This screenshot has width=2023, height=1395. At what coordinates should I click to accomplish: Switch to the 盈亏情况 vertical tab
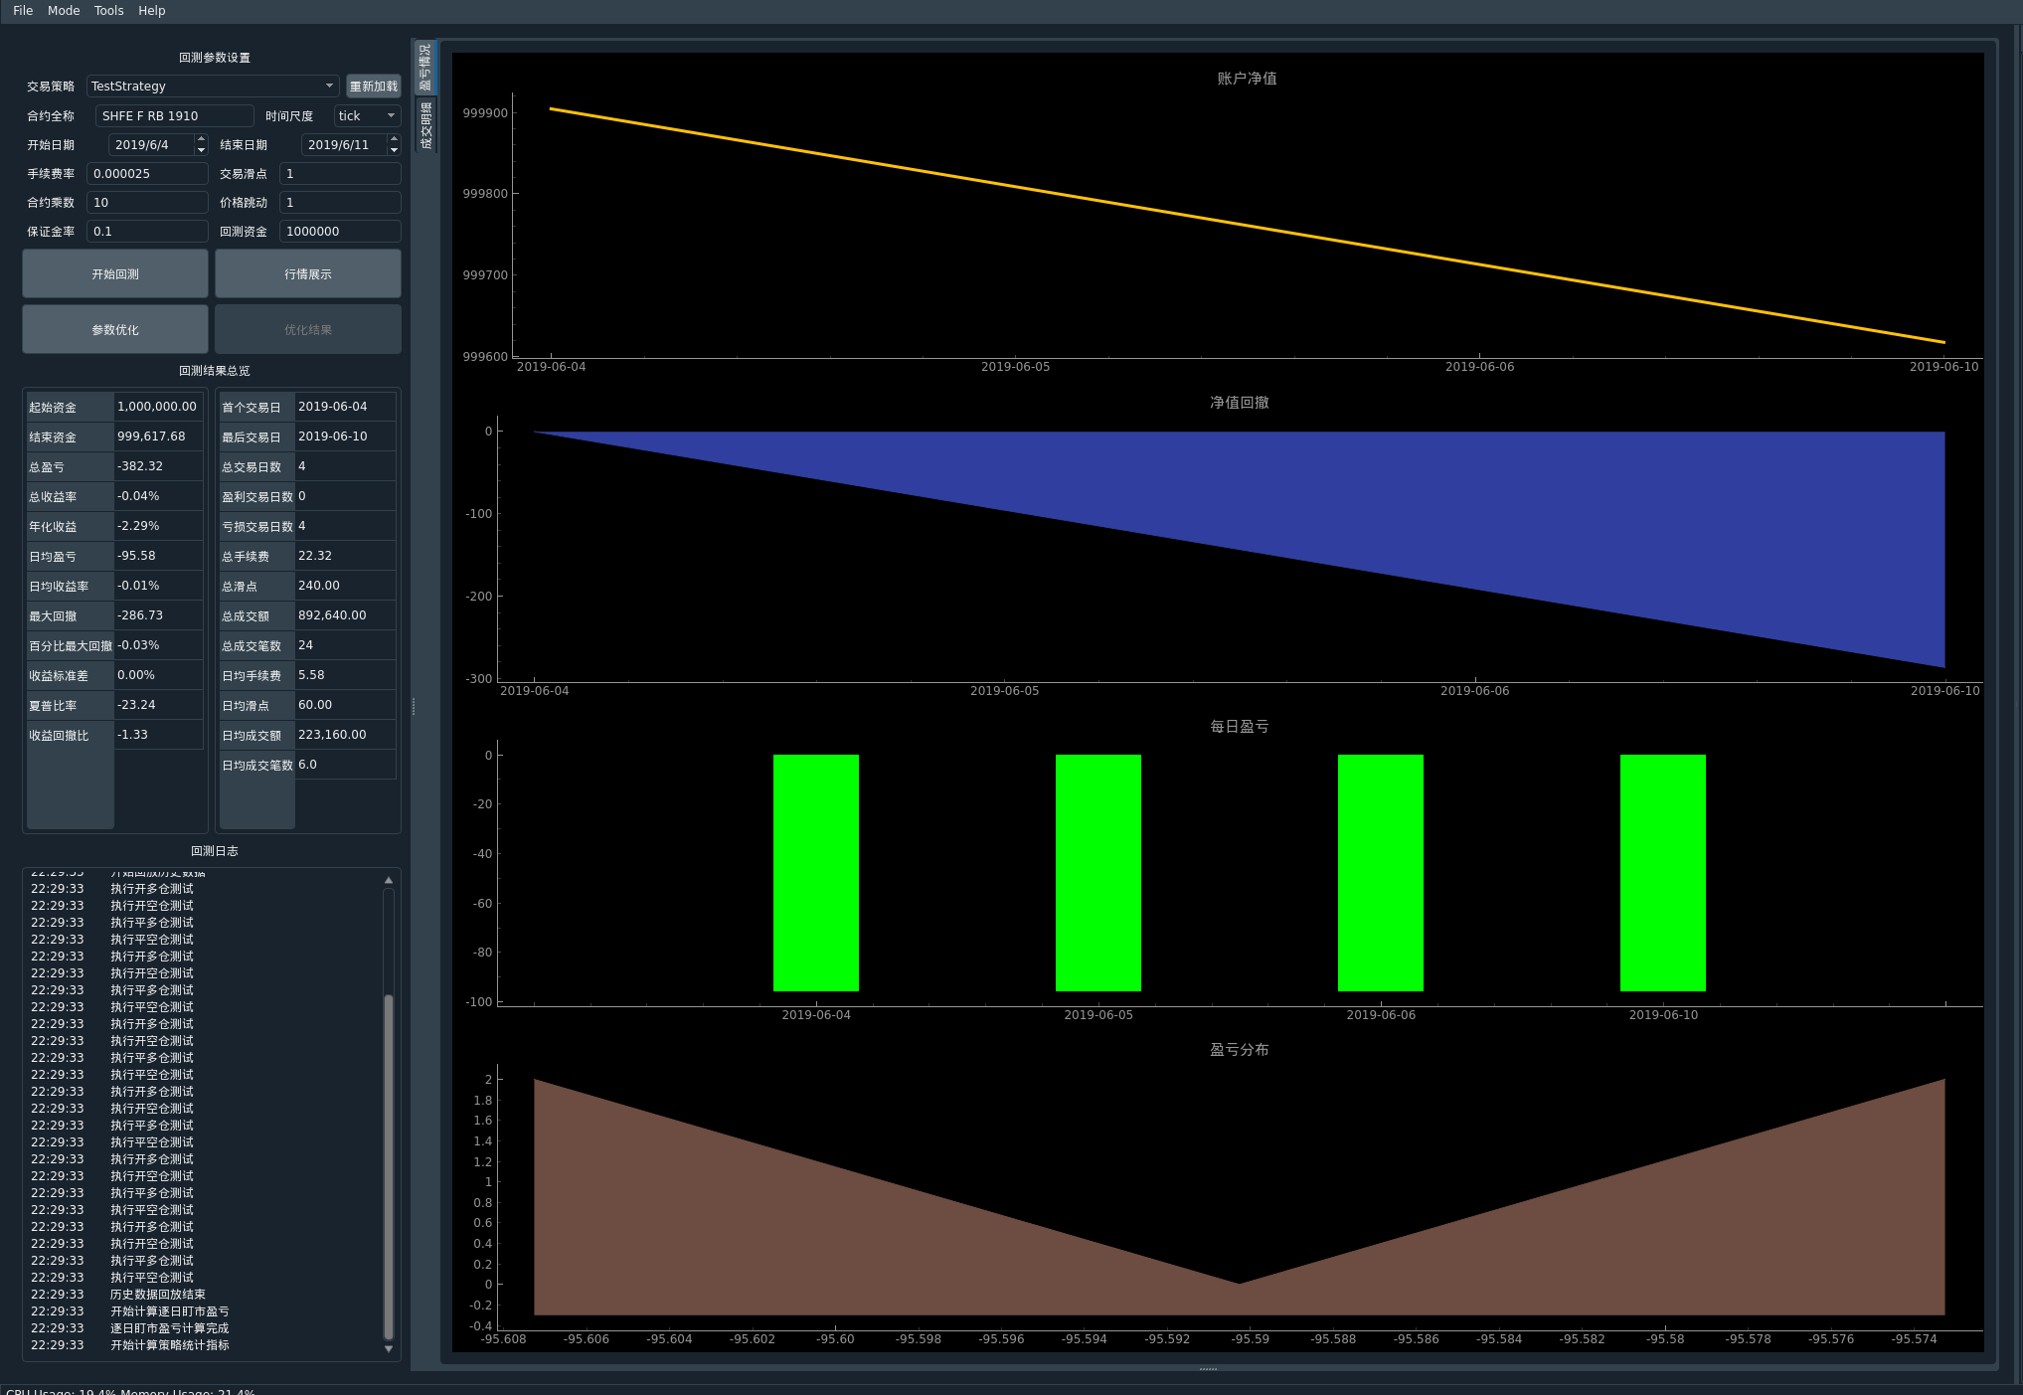coord(425,67)
